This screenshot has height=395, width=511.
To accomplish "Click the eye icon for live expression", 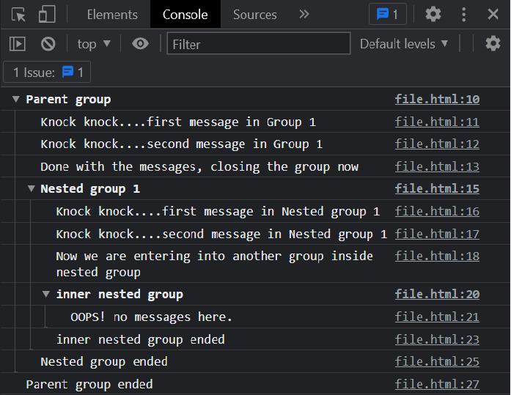I will [x=140, y=44].
